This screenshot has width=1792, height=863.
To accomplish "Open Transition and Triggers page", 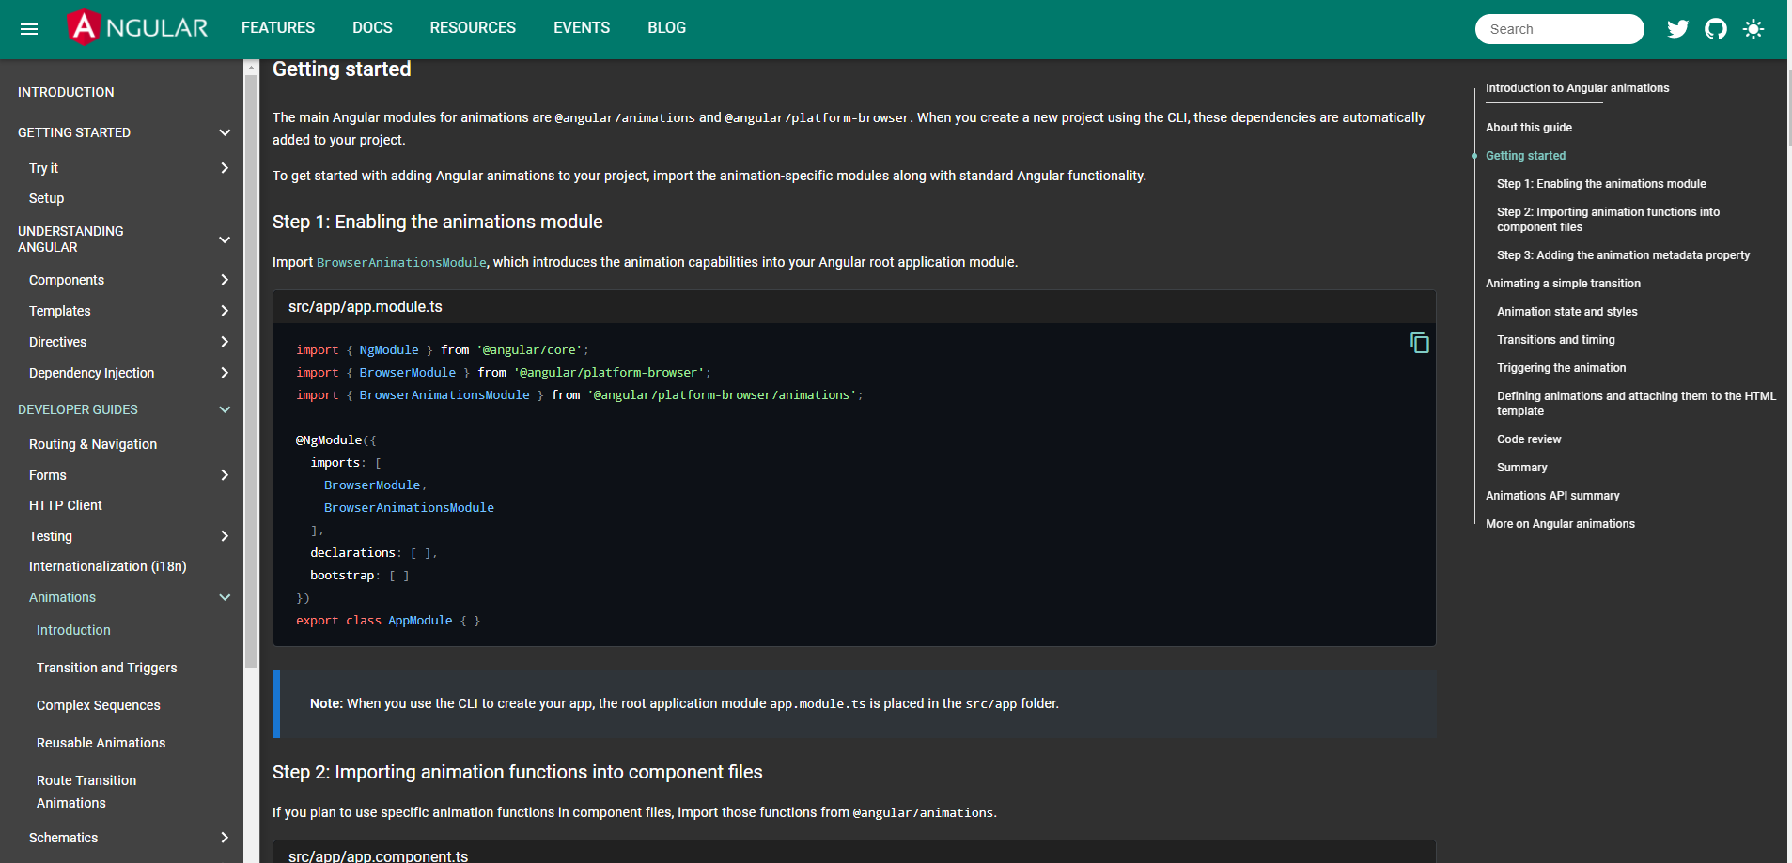I will [x=107, y=668].
